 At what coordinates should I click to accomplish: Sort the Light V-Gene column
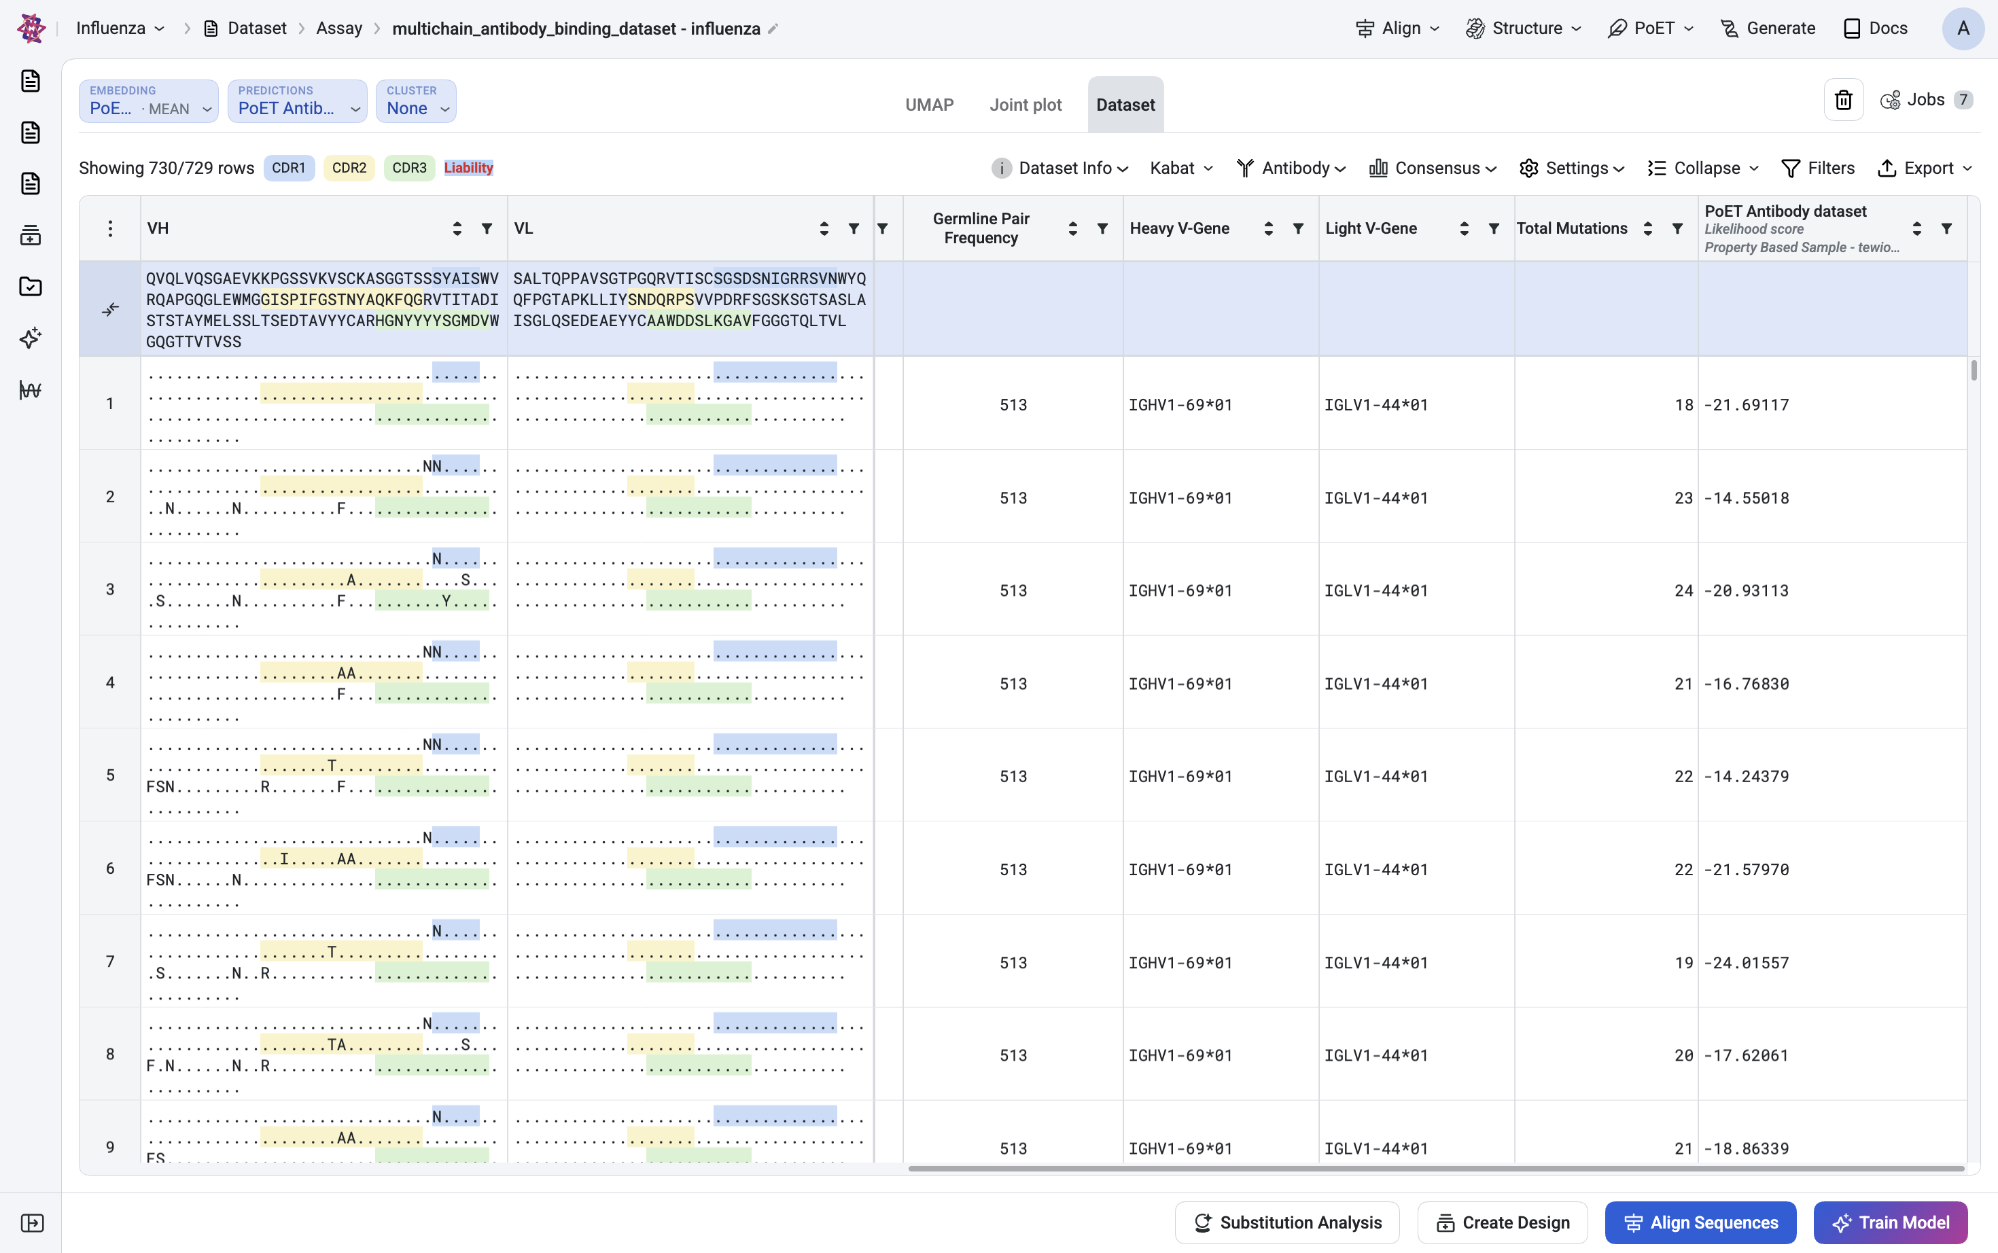1465,229
